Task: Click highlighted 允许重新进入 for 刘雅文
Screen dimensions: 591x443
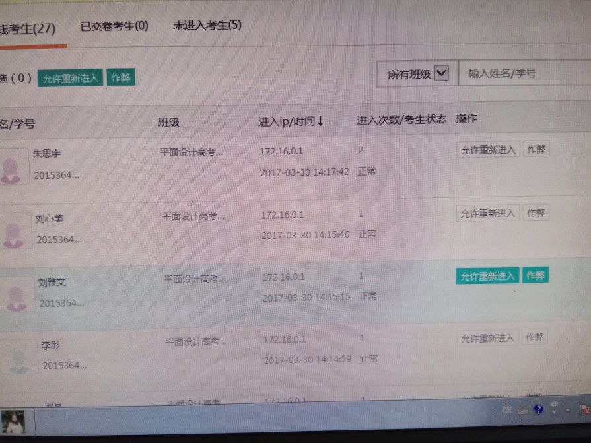Action: pyautogui.click(x=487, y=276)
